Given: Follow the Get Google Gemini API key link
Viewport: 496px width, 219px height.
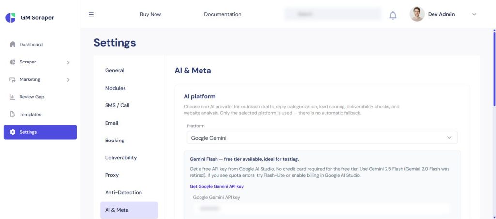Looking at the screenshot, I should coord(217,186).
